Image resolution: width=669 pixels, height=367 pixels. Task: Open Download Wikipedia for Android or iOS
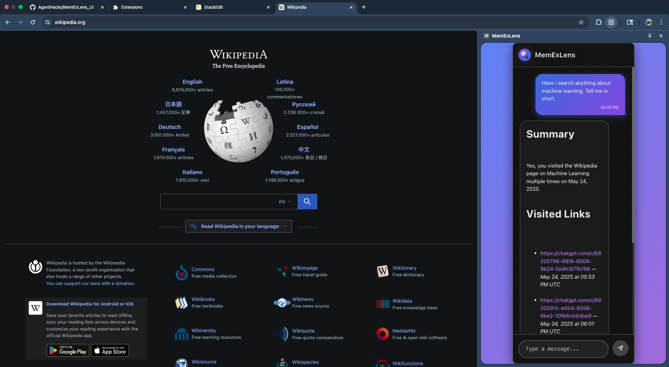(90, 304)
